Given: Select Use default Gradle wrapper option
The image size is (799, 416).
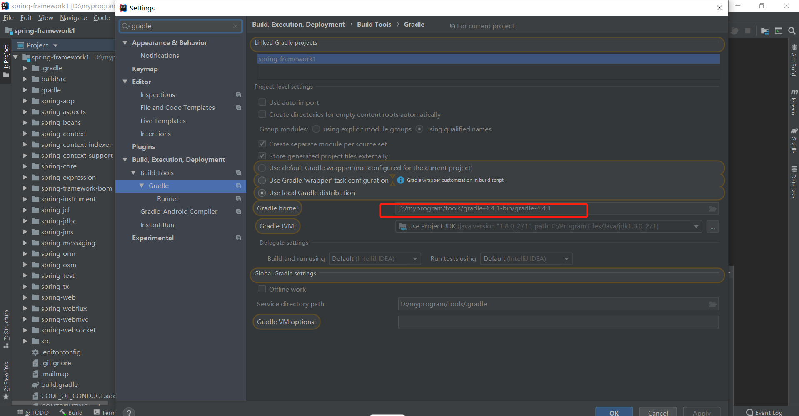Looking at the screenshot, I should tap(262, 168).
